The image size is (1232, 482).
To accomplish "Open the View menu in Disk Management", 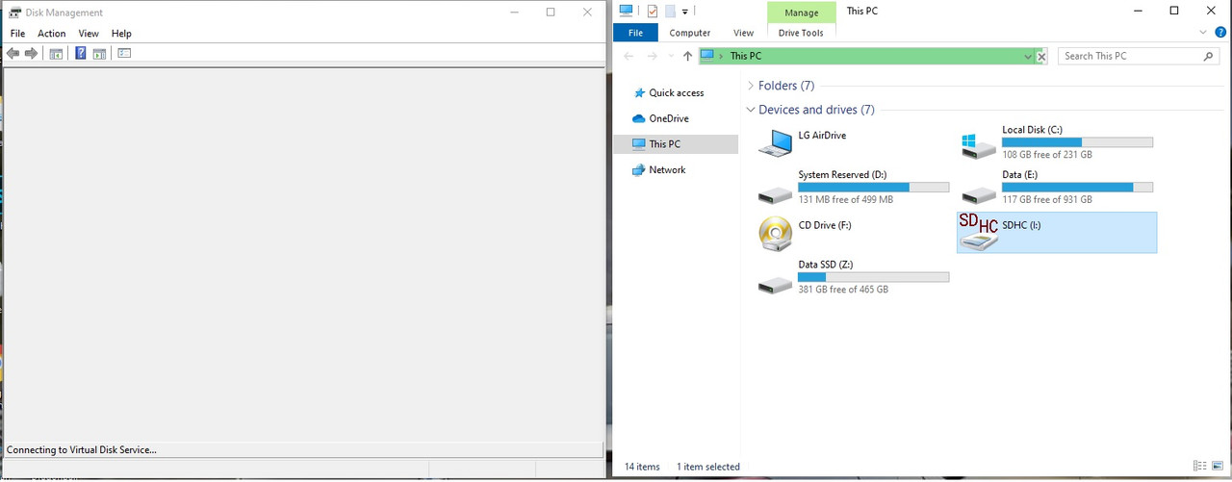I will [x=89, y=34].
